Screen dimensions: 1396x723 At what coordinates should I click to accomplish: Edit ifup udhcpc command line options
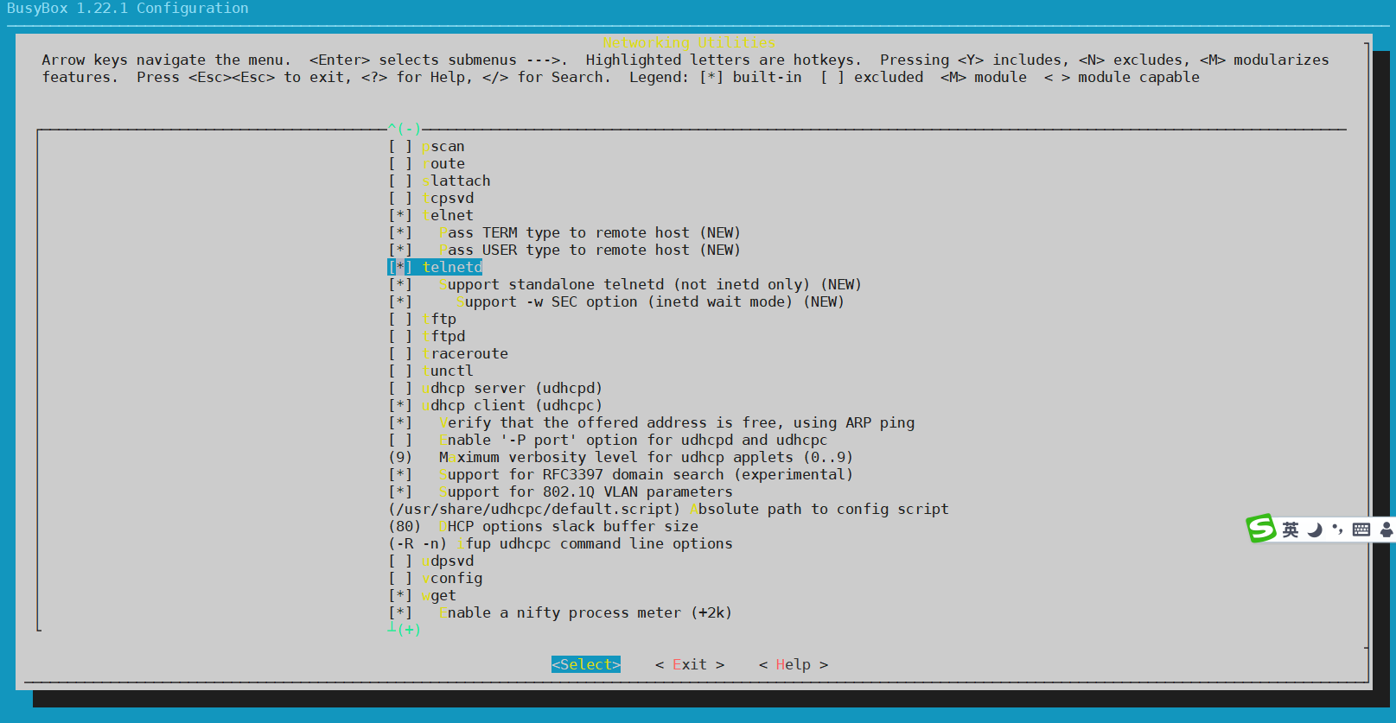pyautogui.click(x=560, y=544)
